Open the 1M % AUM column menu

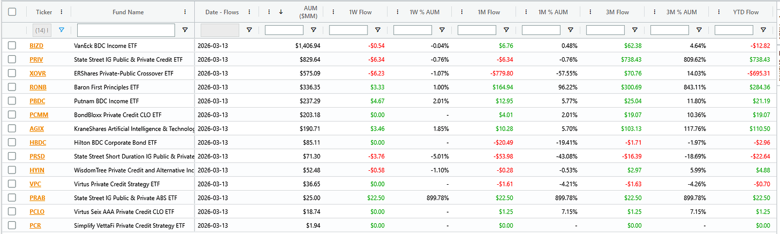(x=526, y=12)
